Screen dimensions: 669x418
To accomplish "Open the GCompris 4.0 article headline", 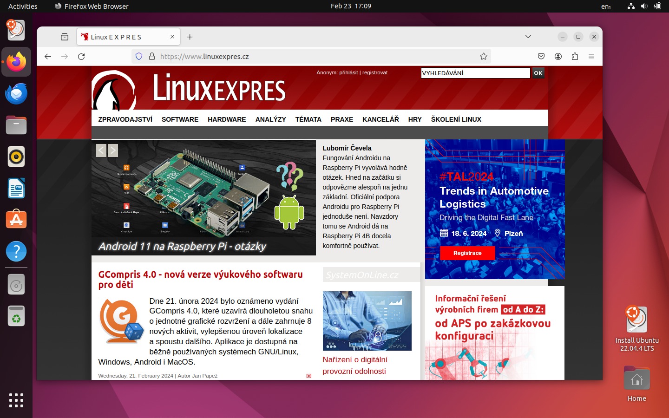I will tap(201, 280).
